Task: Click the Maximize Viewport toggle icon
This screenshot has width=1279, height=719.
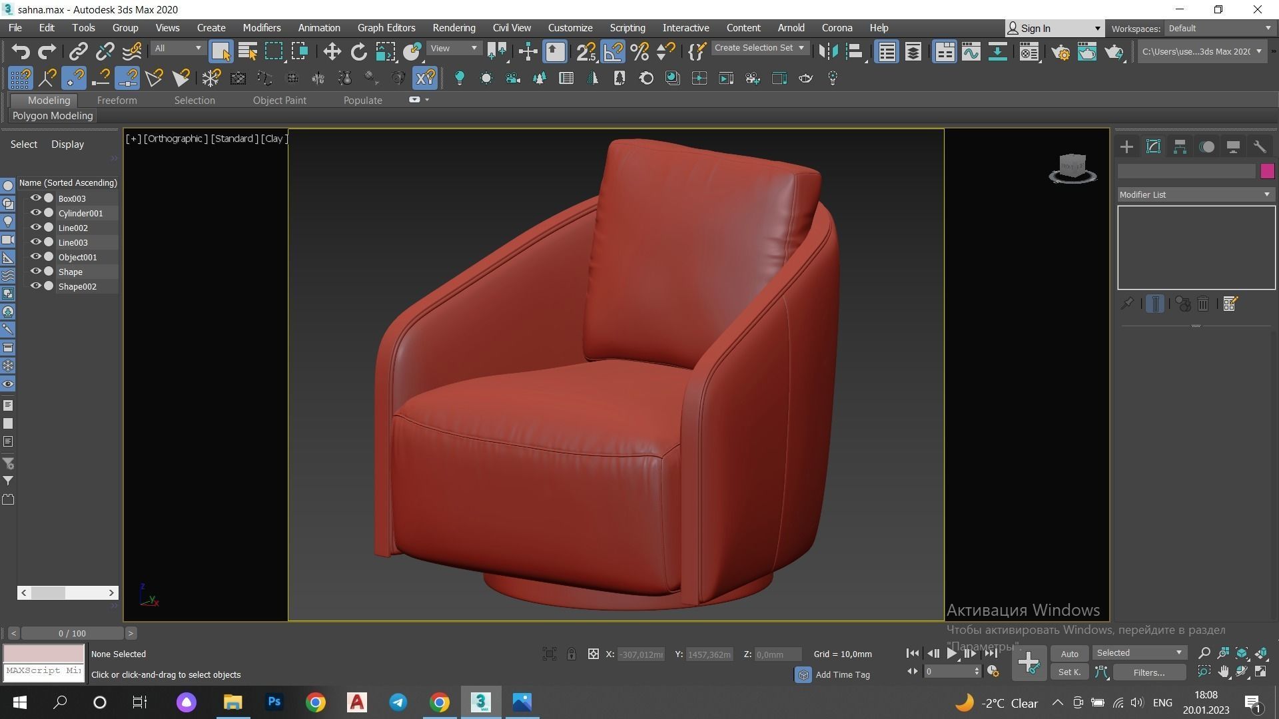Action: point(1261,672)
